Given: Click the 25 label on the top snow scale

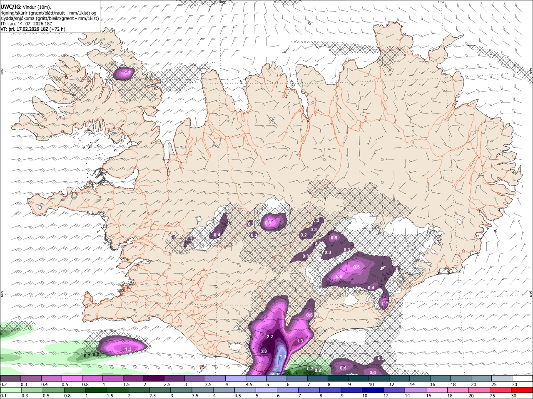Looking at the screenshot, I should (x=494, y=384).
